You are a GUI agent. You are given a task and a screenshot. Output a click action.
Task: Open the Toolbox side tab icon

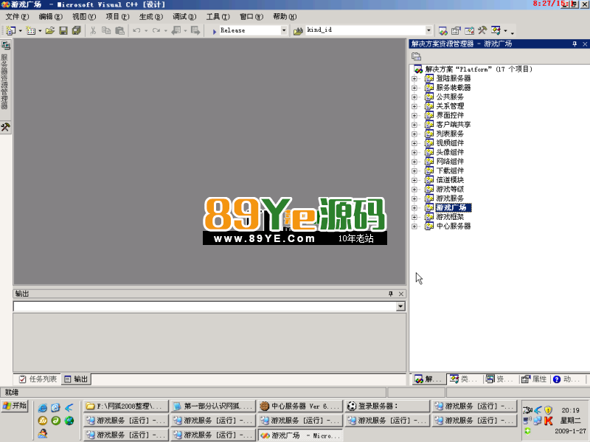(5, 127)
